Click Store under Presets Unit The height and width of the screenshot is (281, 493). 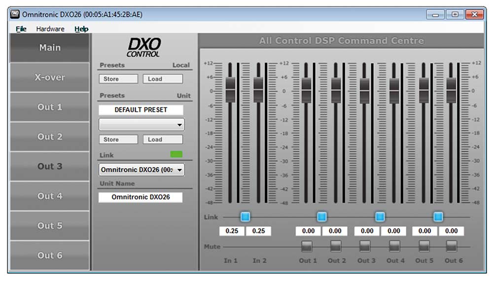point(118,140)
